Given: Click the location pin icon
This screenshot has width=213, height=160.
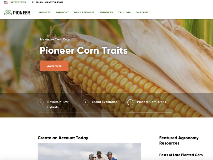Looking at the screenshot, I should (33, 2).
